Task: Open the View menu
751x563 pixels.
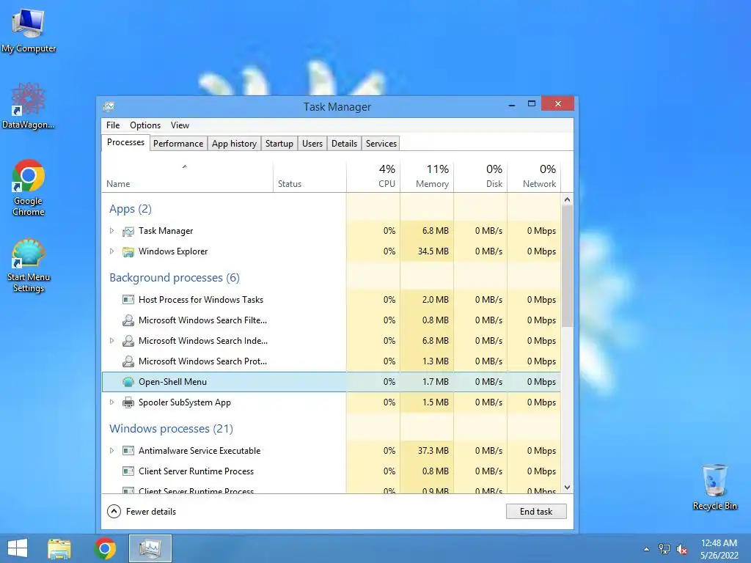Action: tap(180, 125)
